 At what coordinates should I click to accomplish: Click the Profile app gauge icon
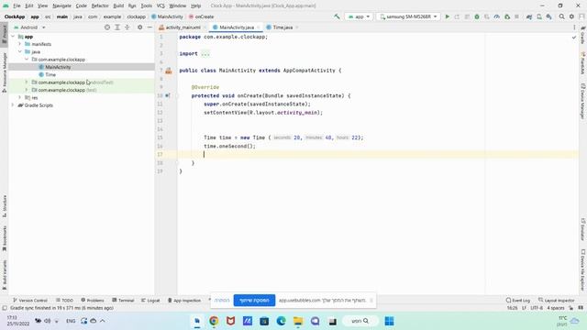(x=497, y=16)
